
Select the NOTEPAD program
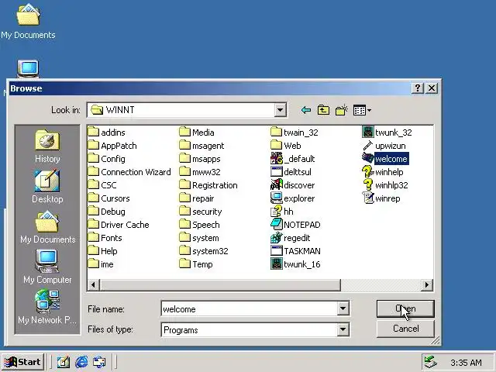click(x=296, y=225)
